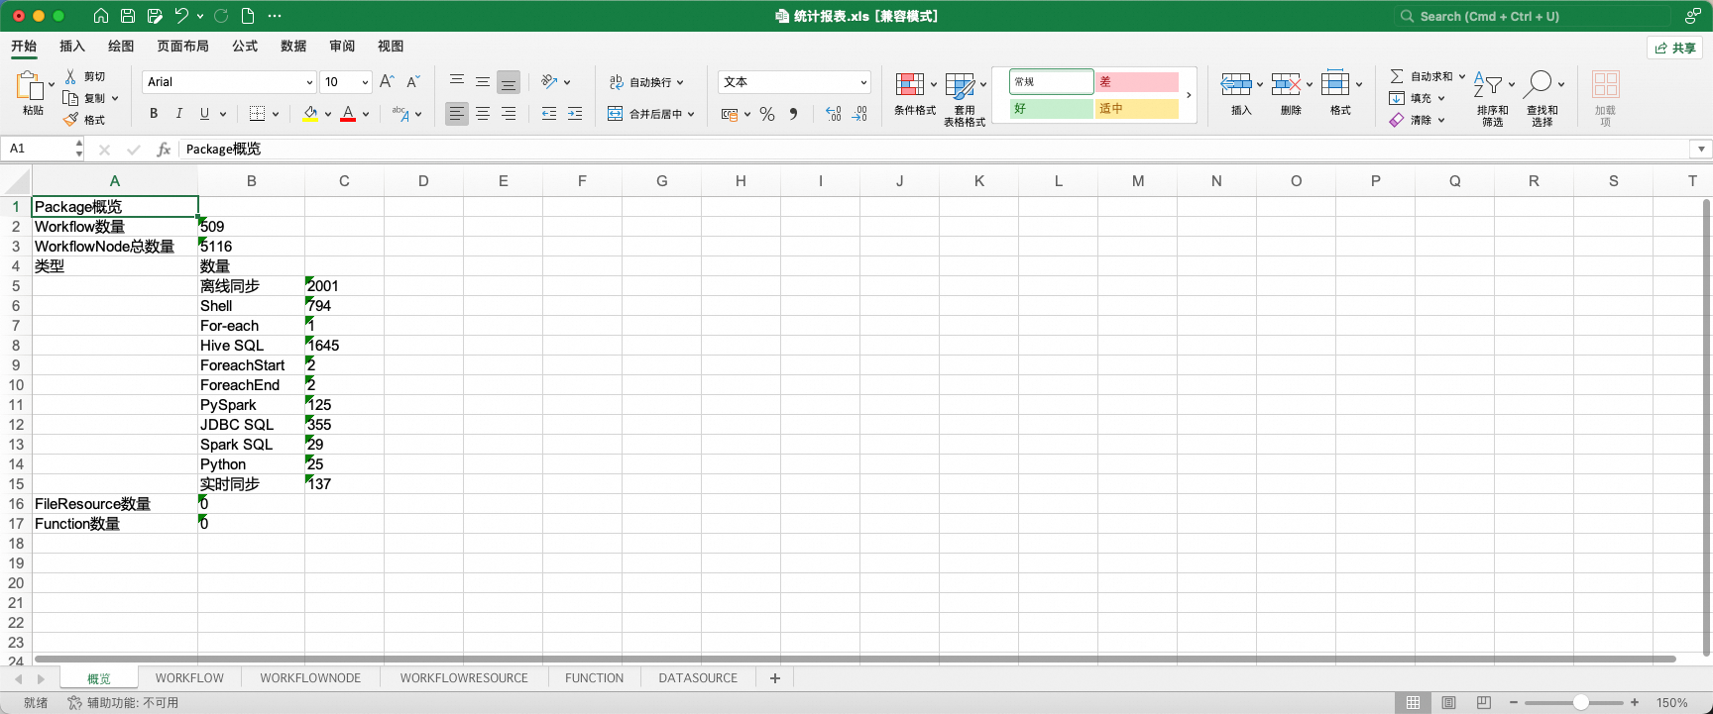Open the 数据 ribbon tab
Viewport: 1713px width, 714px height.
click(293, 47)
